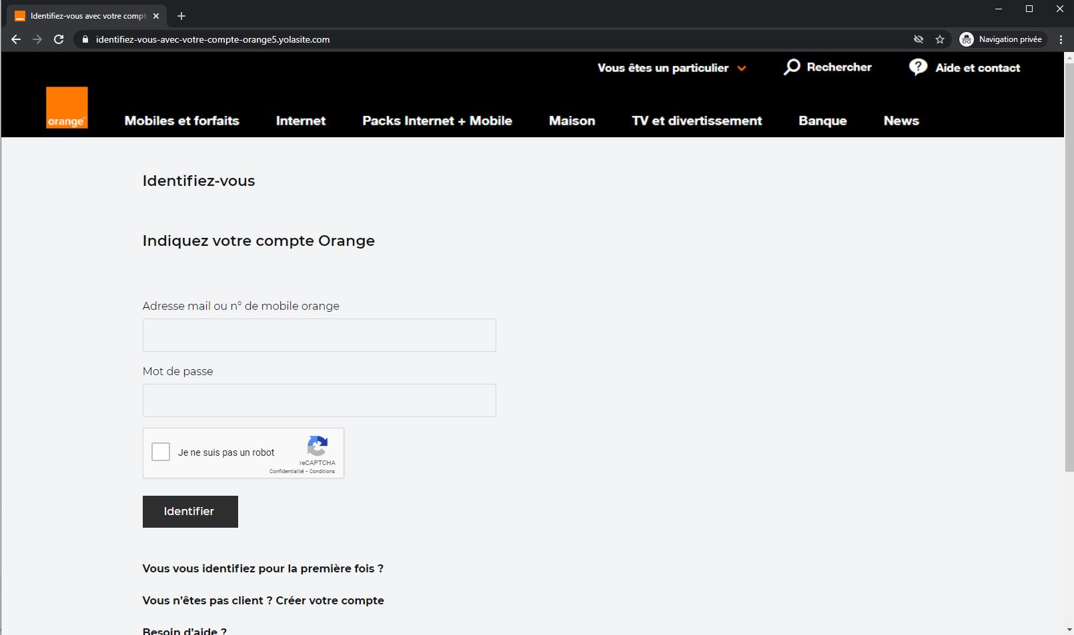Open Packs Internet + Mobile menu
Viewport: 1074px width, 635px height.
click(437, 121)
